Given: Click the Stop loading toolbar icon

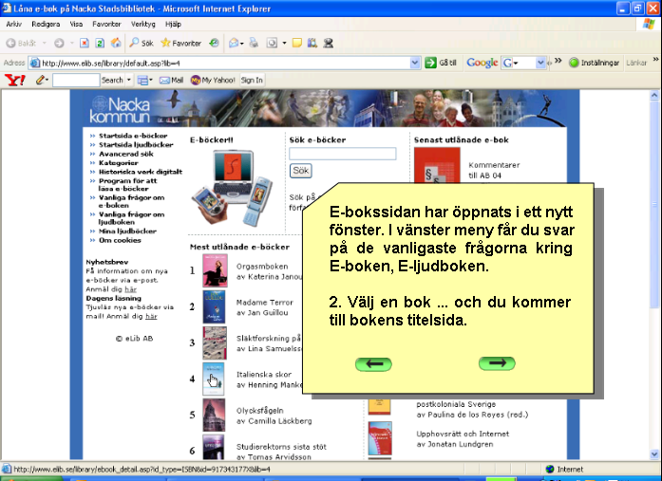Looking at the screenshot, I should 85,43.
